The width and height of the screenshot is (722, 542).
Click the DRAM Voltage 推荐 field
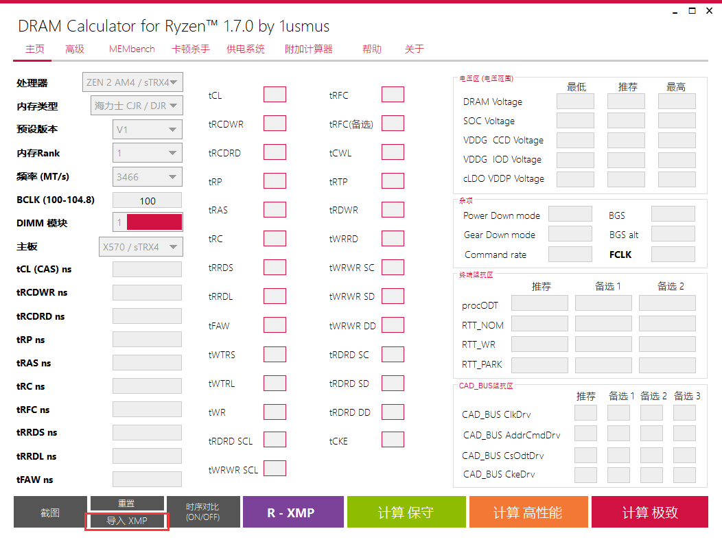click(626, 102)
